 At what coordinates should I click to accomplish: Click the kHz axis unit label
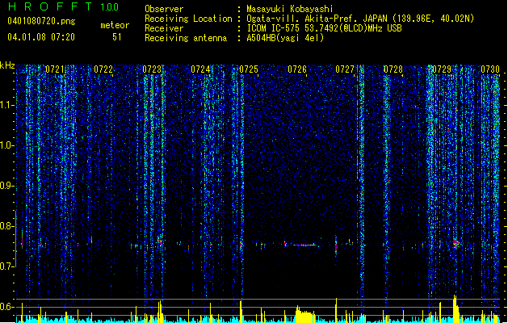(x=7, y=65)
